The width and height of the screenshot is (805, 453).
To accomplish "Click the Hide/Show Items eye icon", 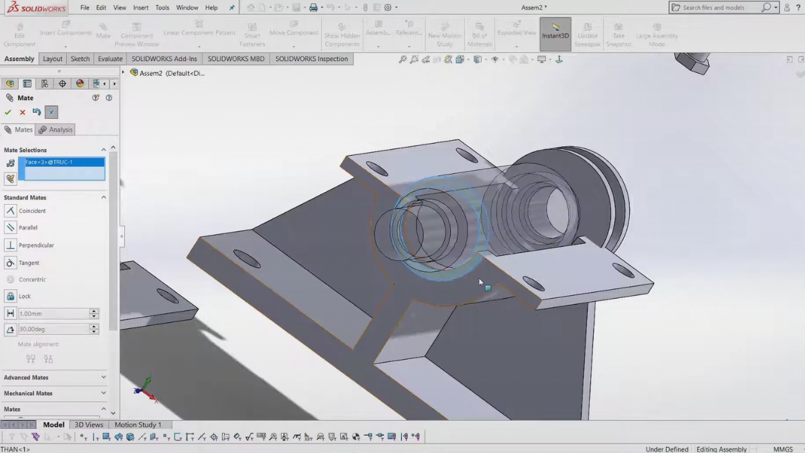I will [495, 59].
